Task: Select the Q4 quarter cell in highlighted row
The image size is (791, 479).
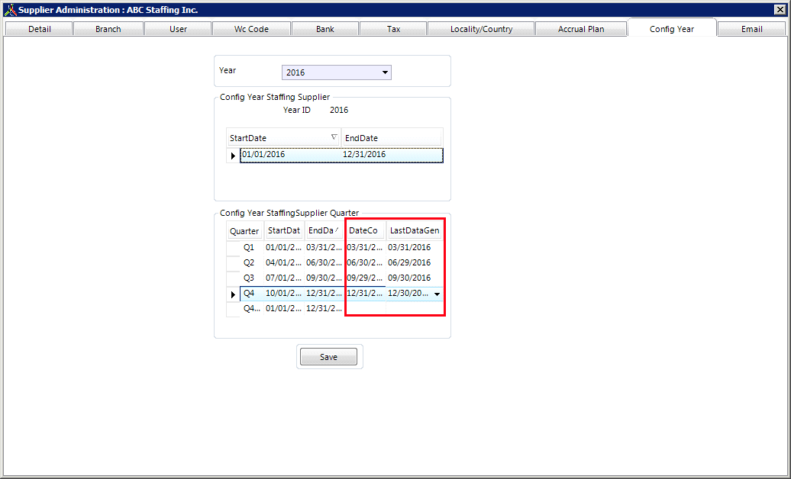Action: pyautogui.click(x=251, y=293)
